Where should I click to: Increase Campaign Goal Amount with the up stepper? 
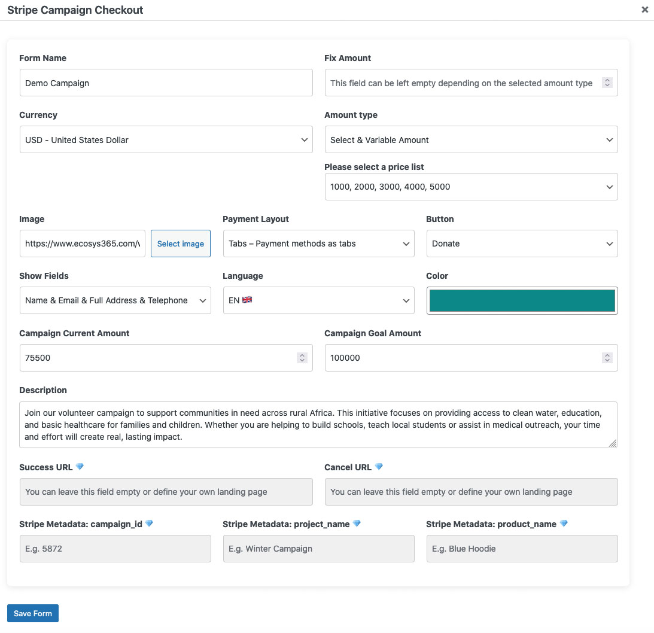coord(607,355)
